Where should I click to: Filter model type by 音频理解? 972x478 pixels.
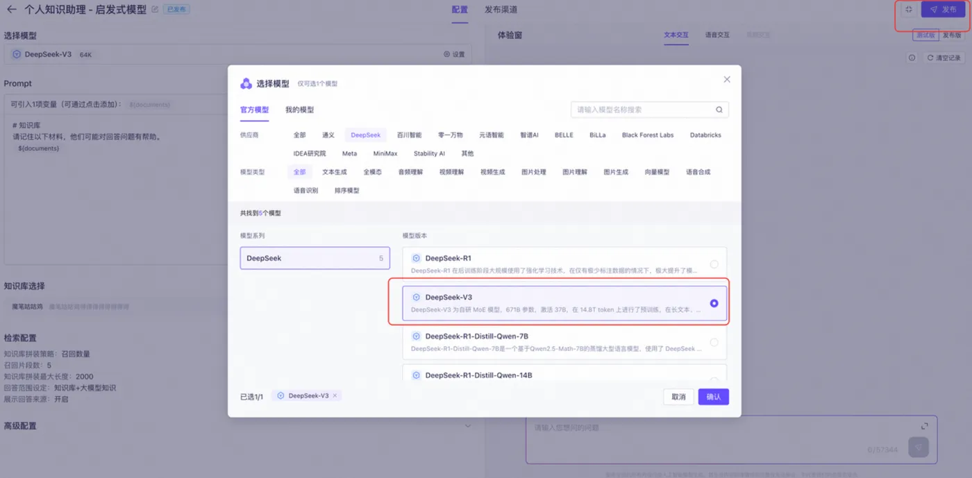(x=410, y=171)
